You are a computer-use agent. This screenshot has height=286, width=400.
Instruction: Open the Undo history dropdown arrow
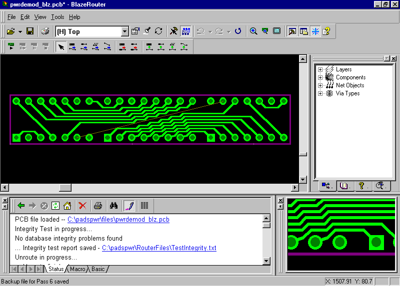210,31
